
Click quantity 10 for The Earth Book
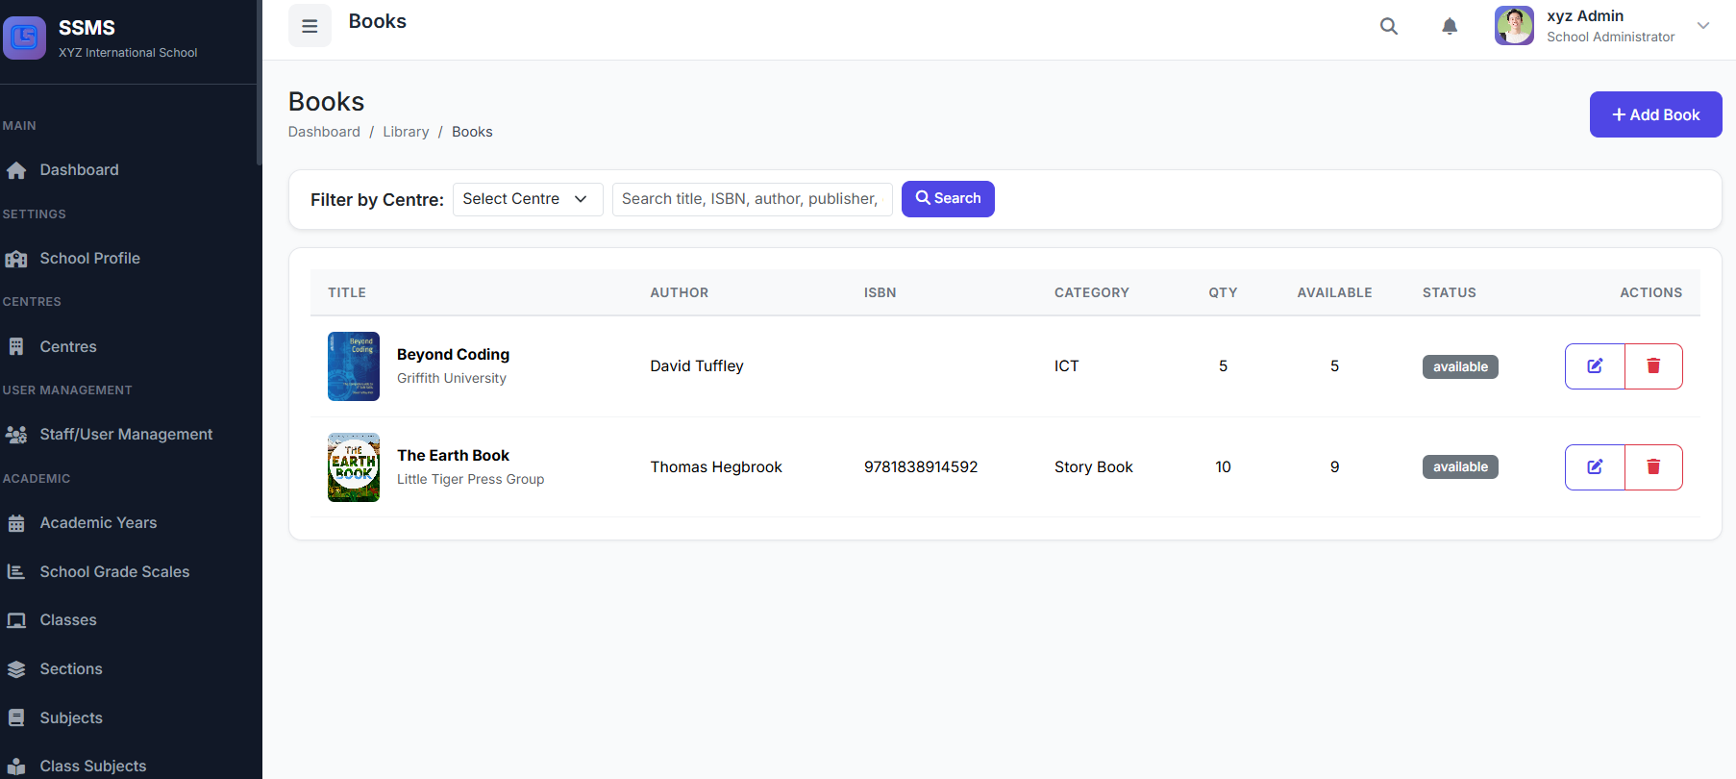coord(1223,467)
